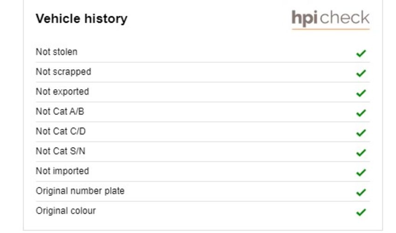Viewport: 396px width, 233px height.
Task: Click the green checkmark for Not stolen
Action: tap(361, 53)
